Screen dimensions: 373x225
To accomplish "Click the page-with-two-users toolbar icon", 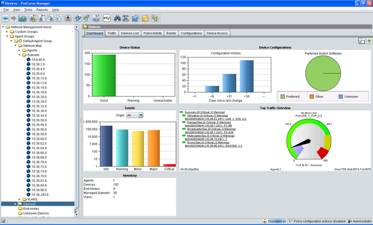I will point(50,18).
